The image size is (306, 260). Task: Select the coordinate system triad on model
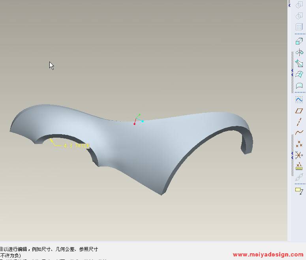pyautogui.click(x=138, y=120)
